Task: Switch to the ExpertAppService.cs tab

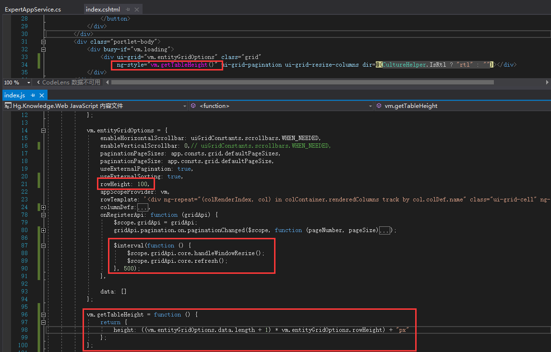Action: tap(33, 10)
